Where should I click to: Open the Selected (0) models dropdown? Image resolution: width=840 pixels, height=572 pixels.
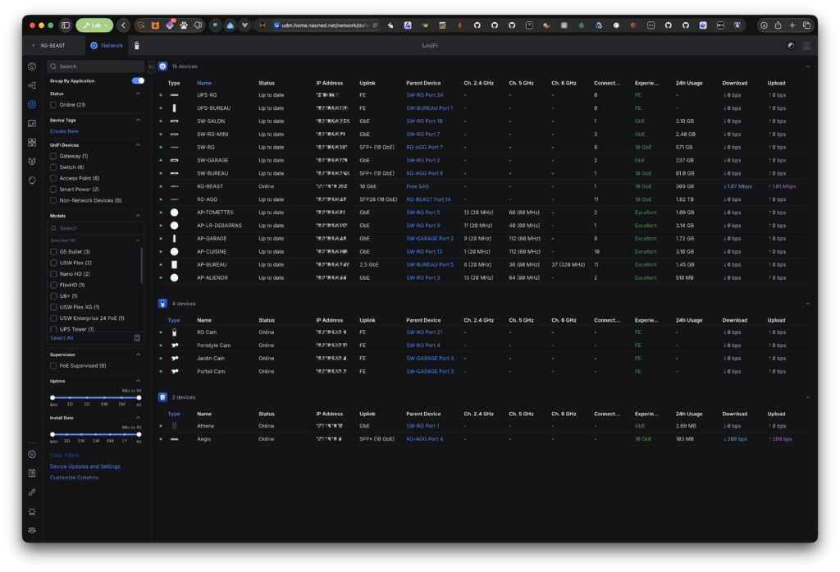coord(95,240)
